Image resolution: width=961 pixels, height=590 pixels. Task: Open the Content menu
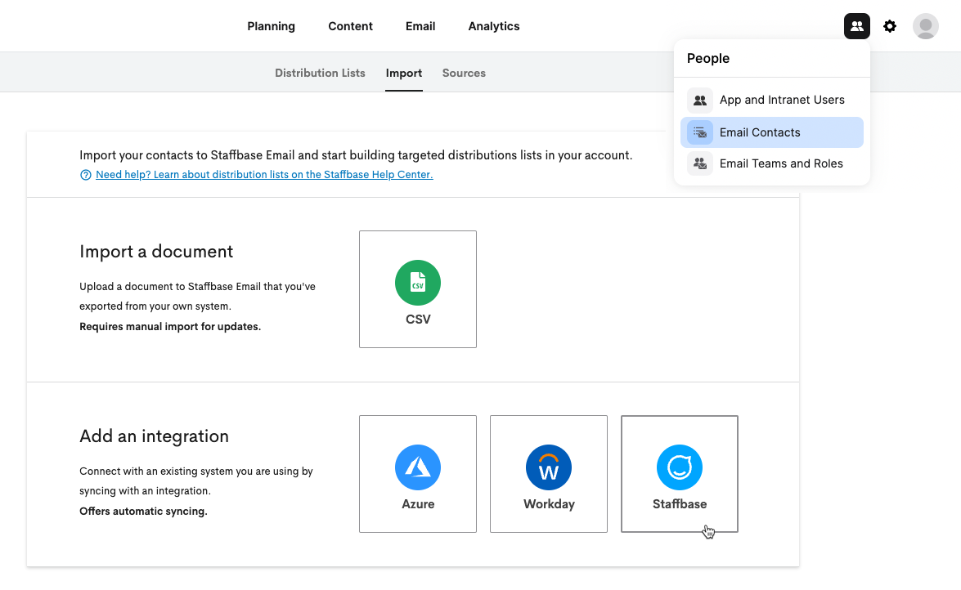[x=351, y=26]
